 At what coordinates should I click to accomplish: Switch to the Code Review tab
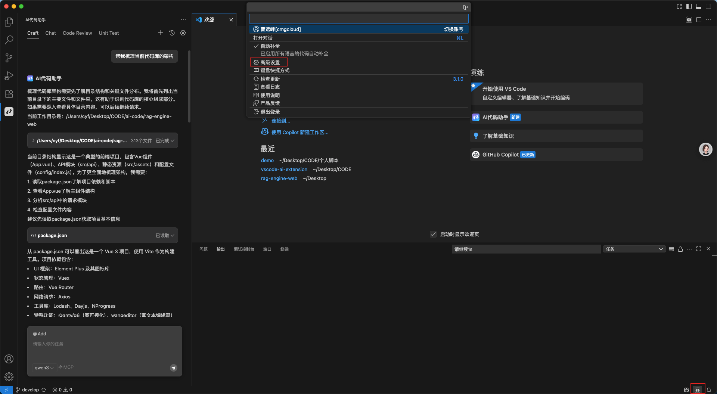click(77, 33)
